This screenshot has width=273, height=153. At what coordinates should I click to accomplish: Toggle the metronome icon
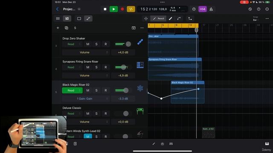tap(211, 9)
